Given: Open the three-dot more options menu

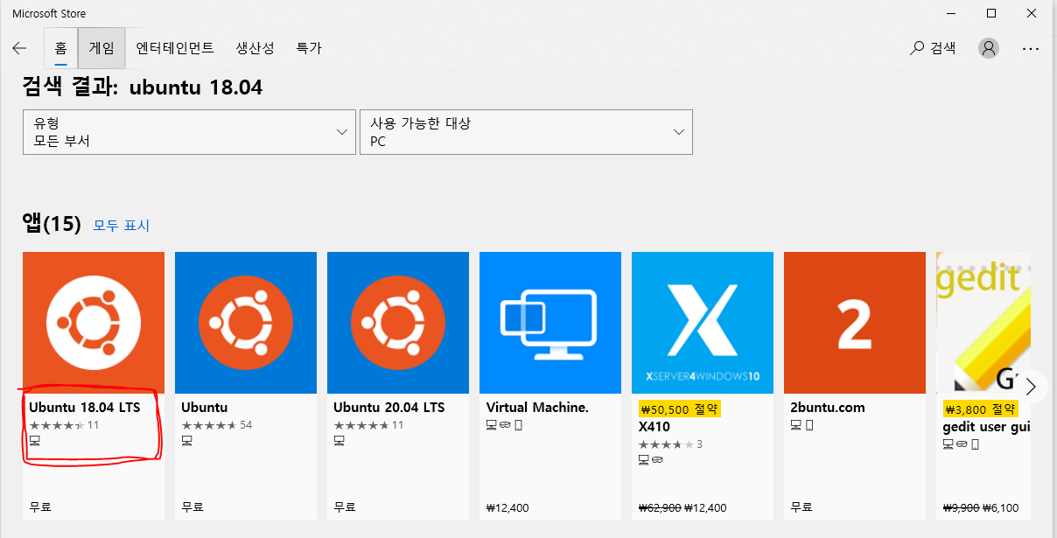Looking at the screenshot, I should [x=1031, y=48].
